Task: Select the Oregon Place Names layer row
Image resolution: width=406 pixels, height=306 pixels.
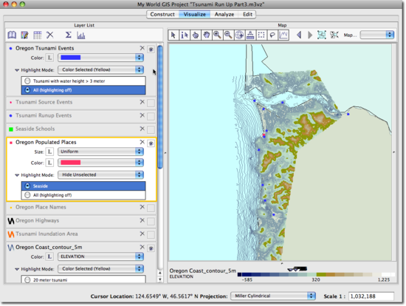Action: coord(81,208)
